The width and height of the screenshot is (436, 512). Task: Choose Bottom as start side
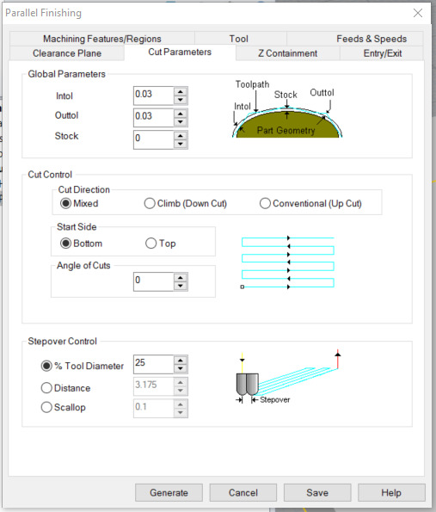coord(81,244)
